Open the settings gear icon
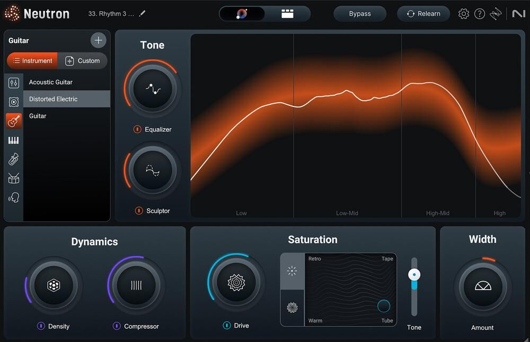This screenshot has width=530, height=342. 464,14
